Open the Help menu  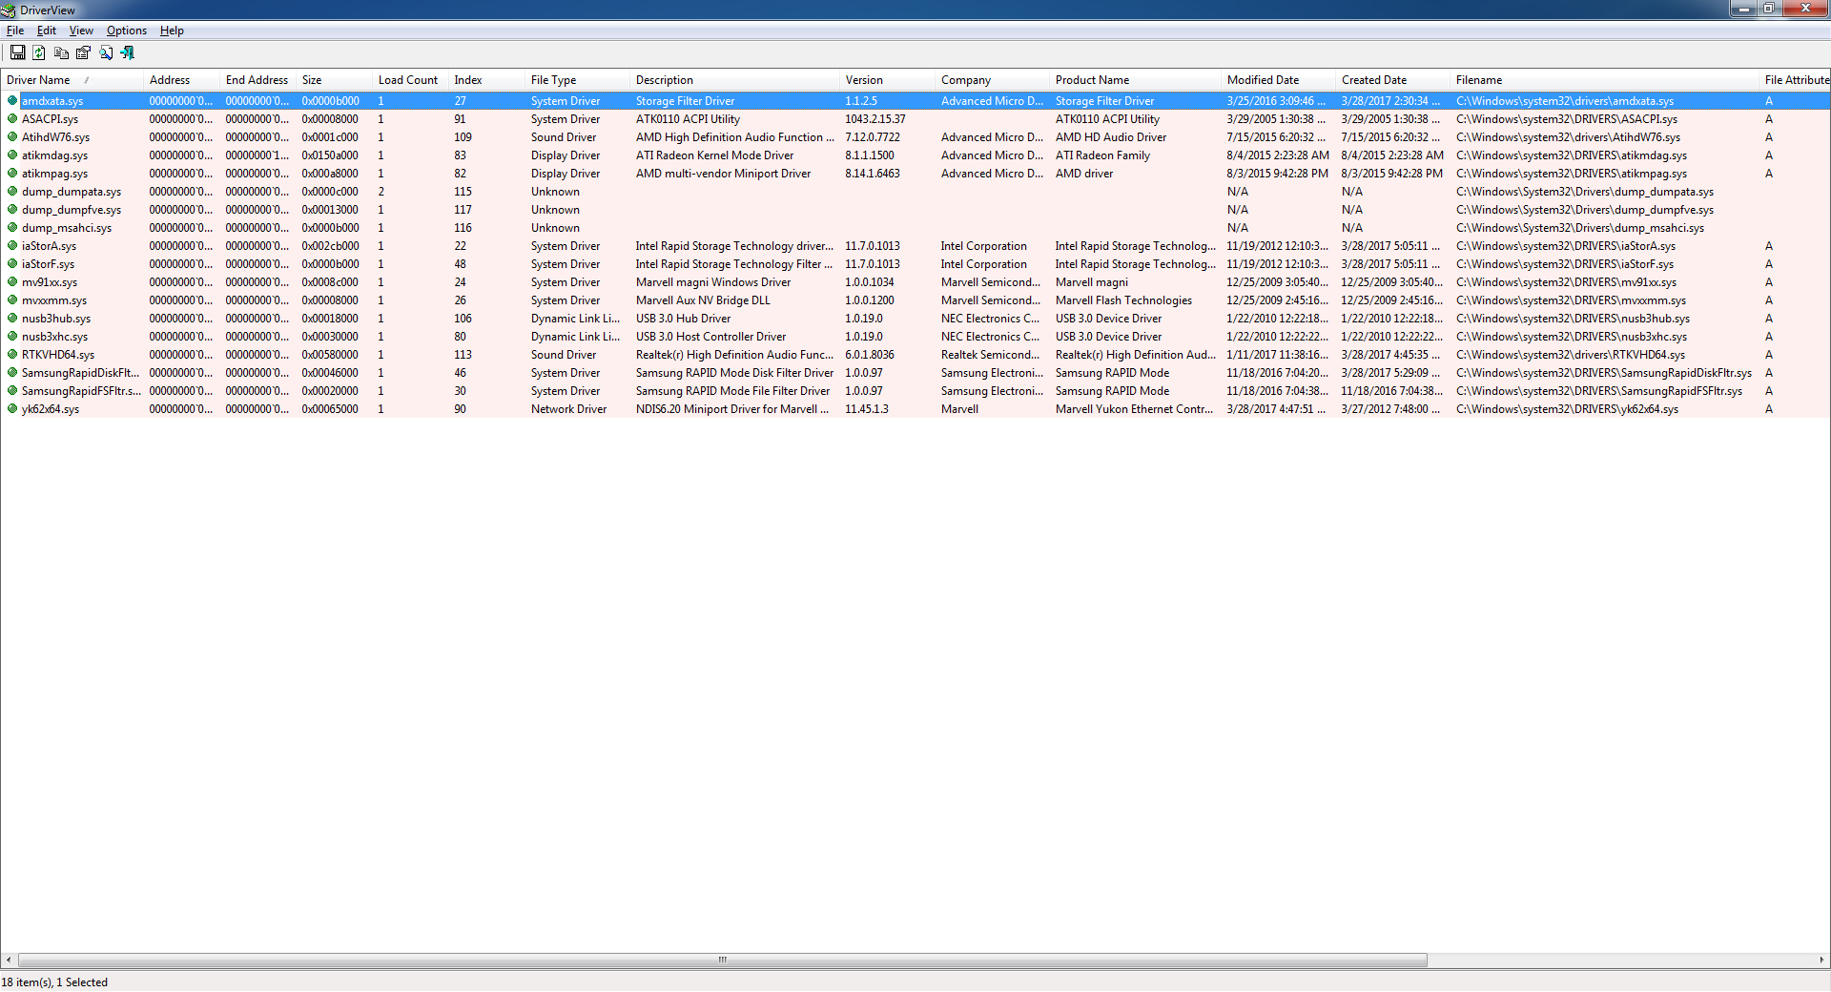172,31
